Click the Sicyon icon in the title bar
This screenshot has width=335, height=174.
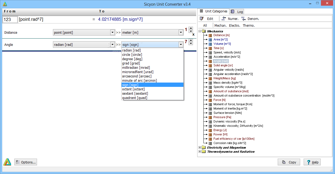point(5,4)
